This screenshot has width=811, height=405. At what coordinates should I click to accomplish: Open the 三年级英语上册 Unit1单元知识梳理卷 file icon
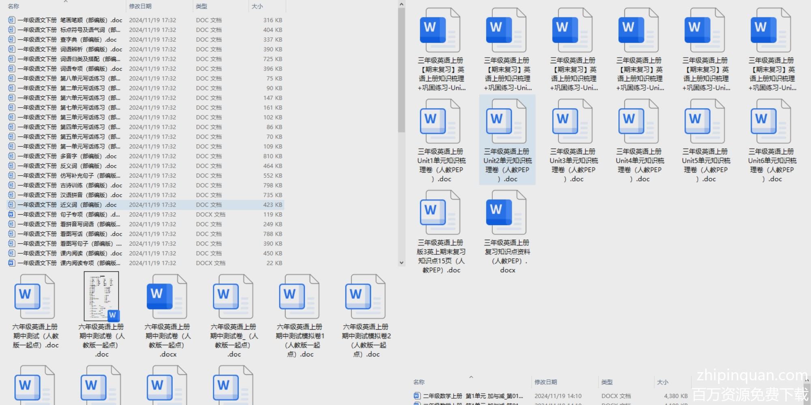(x=440, y=122)
